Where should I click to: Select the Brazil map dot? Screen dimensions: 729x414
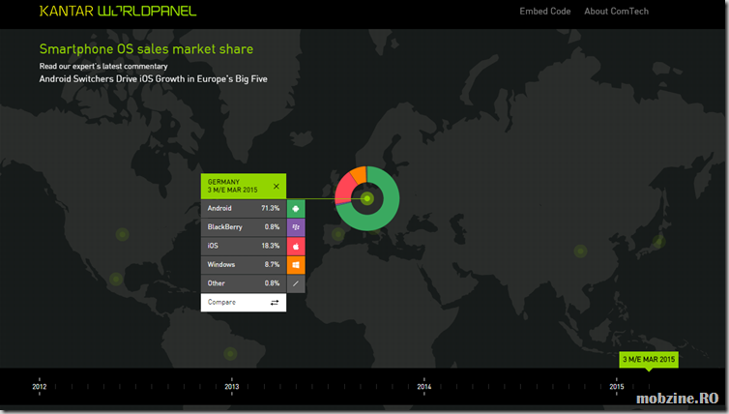230,353
